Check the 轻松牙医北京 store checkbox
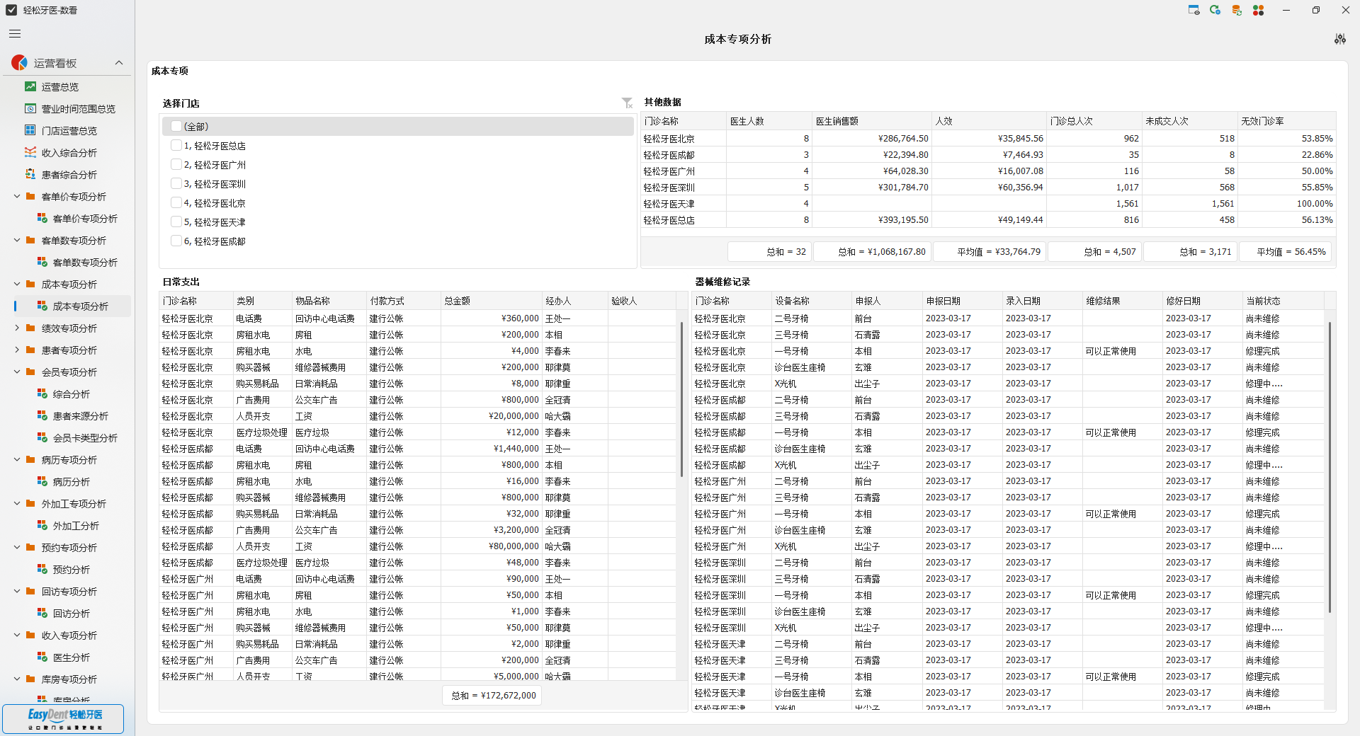 tap(176, 202)
